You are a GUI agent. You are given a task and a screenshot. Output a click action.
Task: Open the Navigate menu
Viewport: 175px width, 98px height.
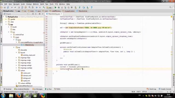tap(16, 4)
